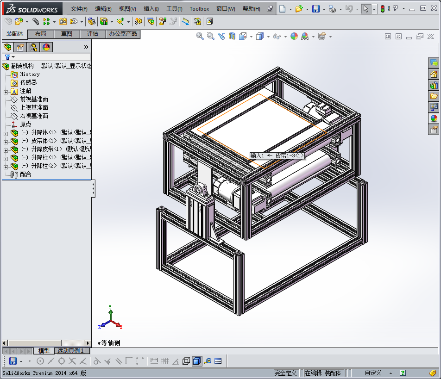Switch to the 评估 tab

[93, 34]
